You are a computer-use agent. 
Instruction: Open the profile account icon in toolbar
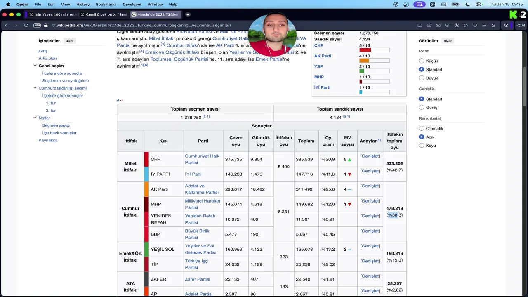pos(493,25)
